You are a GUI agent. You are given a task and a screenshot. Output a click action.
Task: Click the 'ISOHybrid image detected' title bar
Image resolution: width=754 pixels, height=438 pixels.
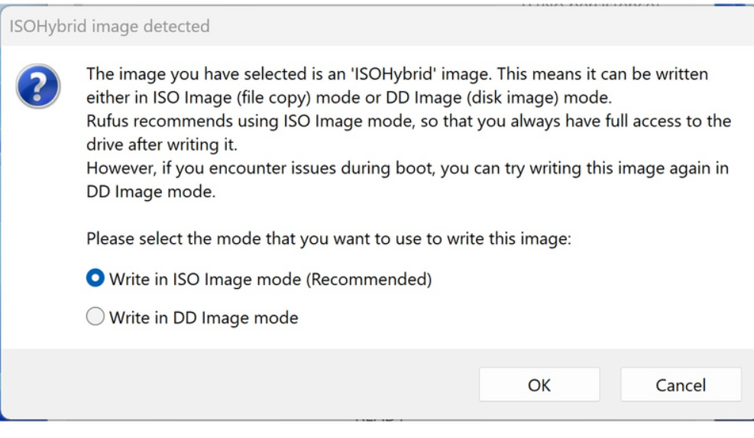(111, 27)
